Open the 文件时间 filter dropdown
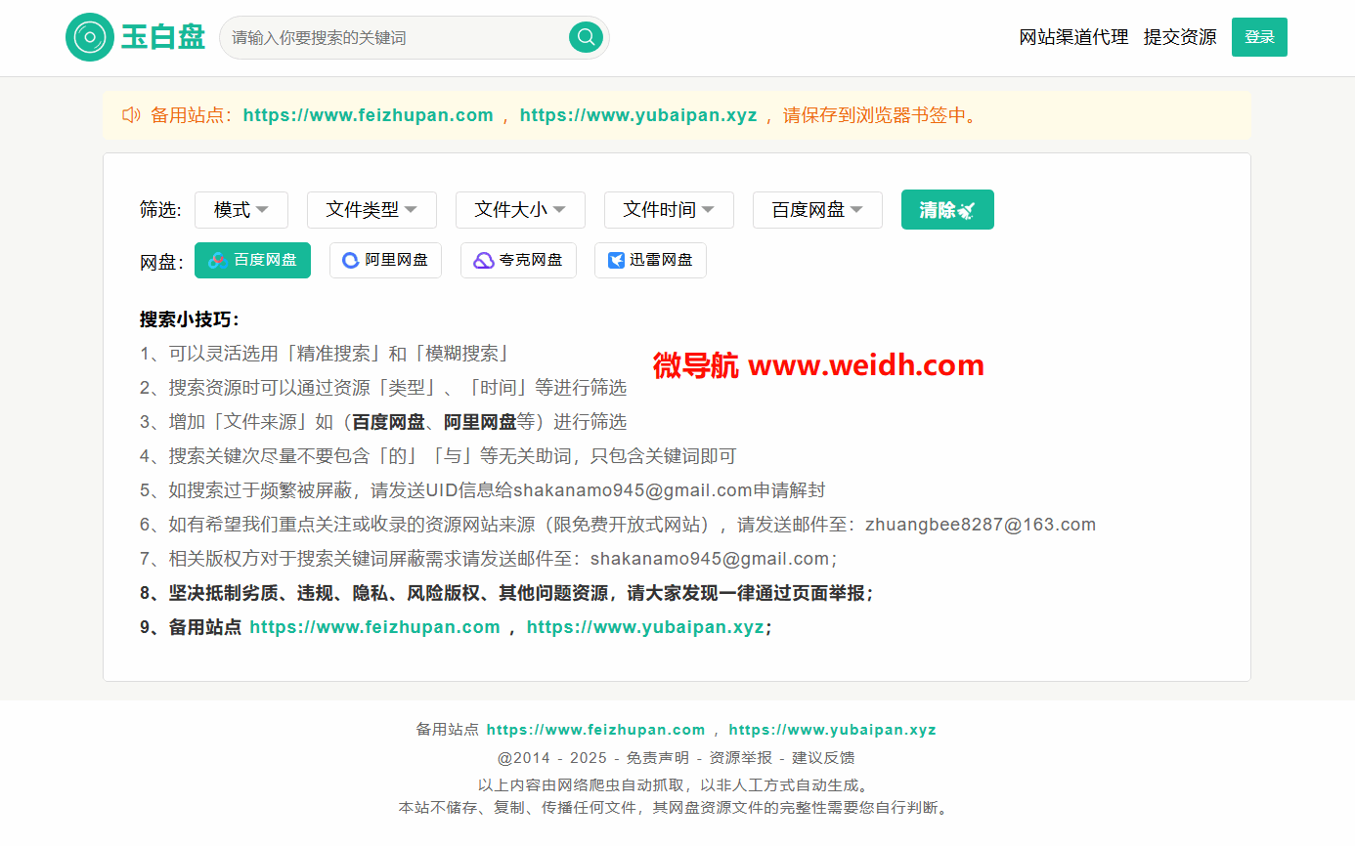This screenshot has height=846, width=1355. click(669, 209)
